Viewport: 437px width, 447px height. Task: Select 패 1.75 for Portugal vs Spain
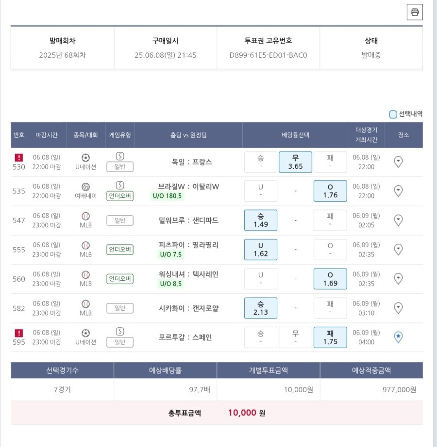330,337
